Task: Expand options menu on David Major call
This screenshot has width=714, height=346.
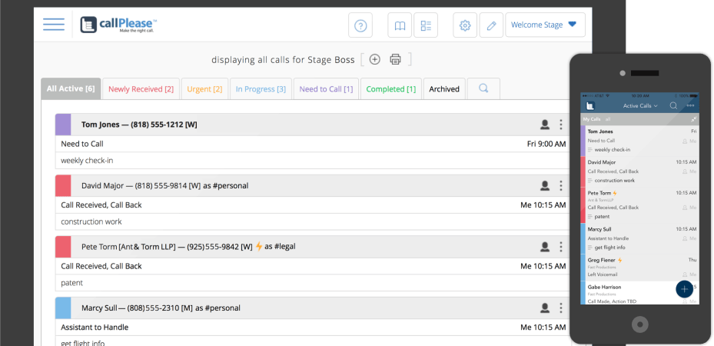Action: click(x=561, y=185)
